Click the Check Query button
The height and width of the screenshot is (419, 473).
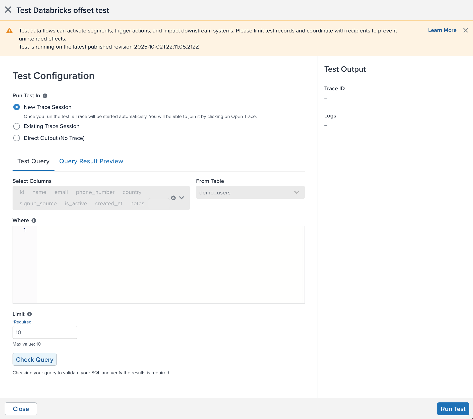coord(35,359)
